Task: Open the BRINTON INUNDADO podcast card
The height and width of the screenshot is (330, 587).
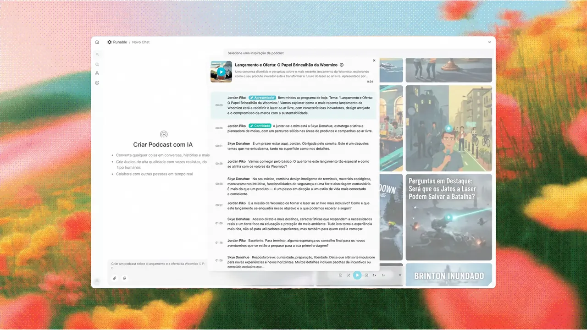Action: (x=449, y=275)
